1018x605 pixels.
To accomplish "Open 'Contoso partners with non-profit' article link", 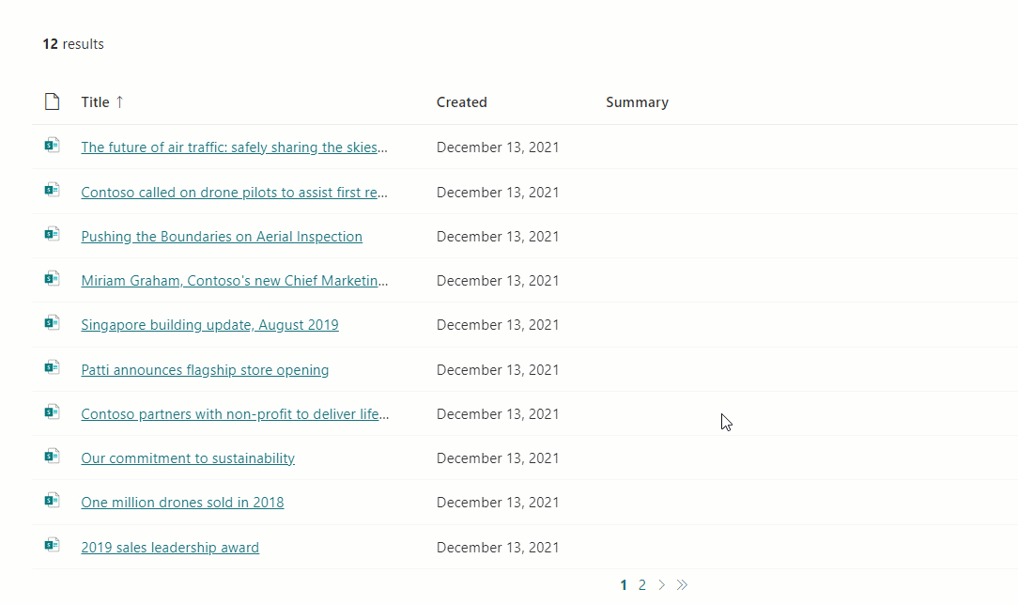I will [235, 413].
